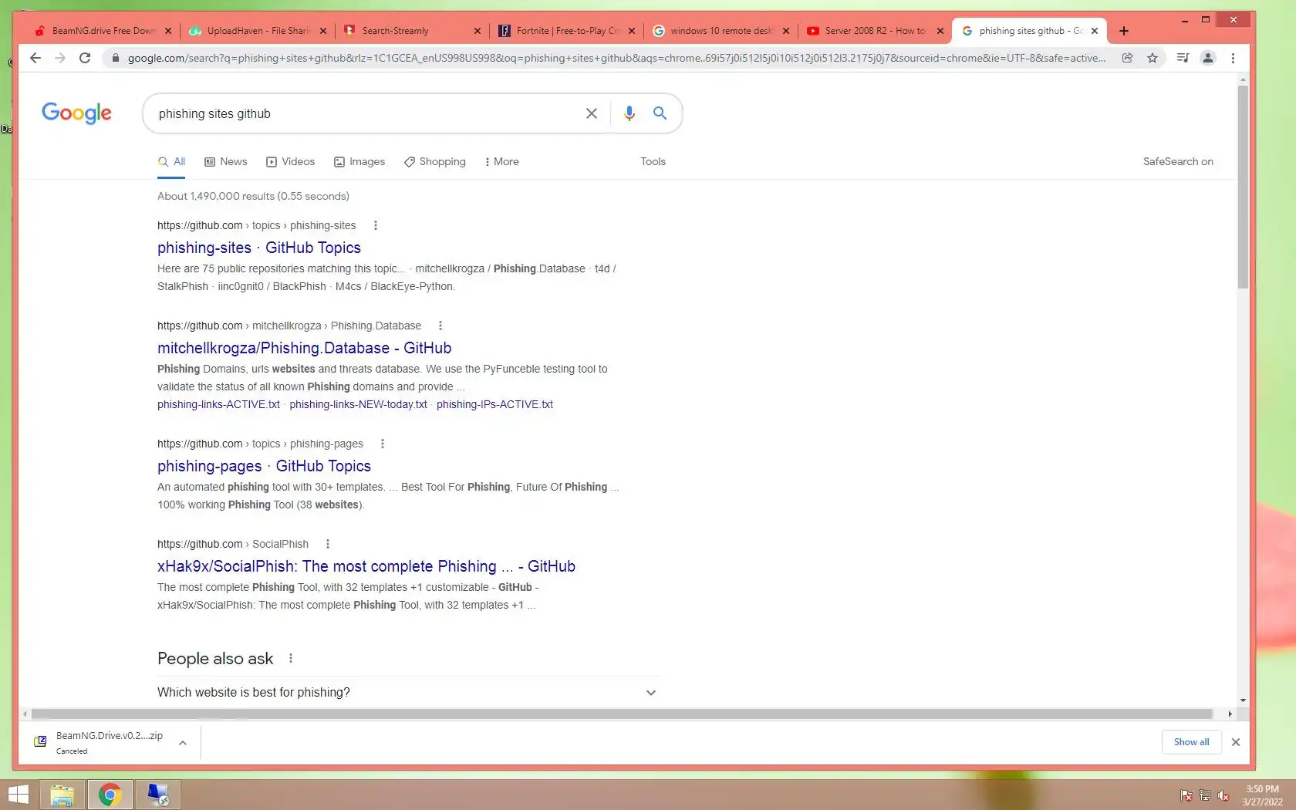
Task: Open options for the phishing-pages result
Action: point(383,444)
